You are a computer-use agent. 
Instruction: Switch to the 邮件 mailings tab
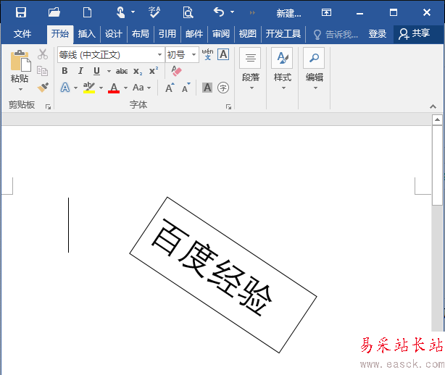click(x=194, y=34)
